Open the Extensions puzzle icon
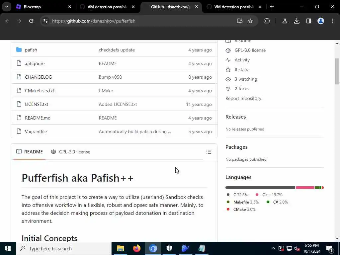This screenshot has width=340, height=255. click(x=267, y=21)
